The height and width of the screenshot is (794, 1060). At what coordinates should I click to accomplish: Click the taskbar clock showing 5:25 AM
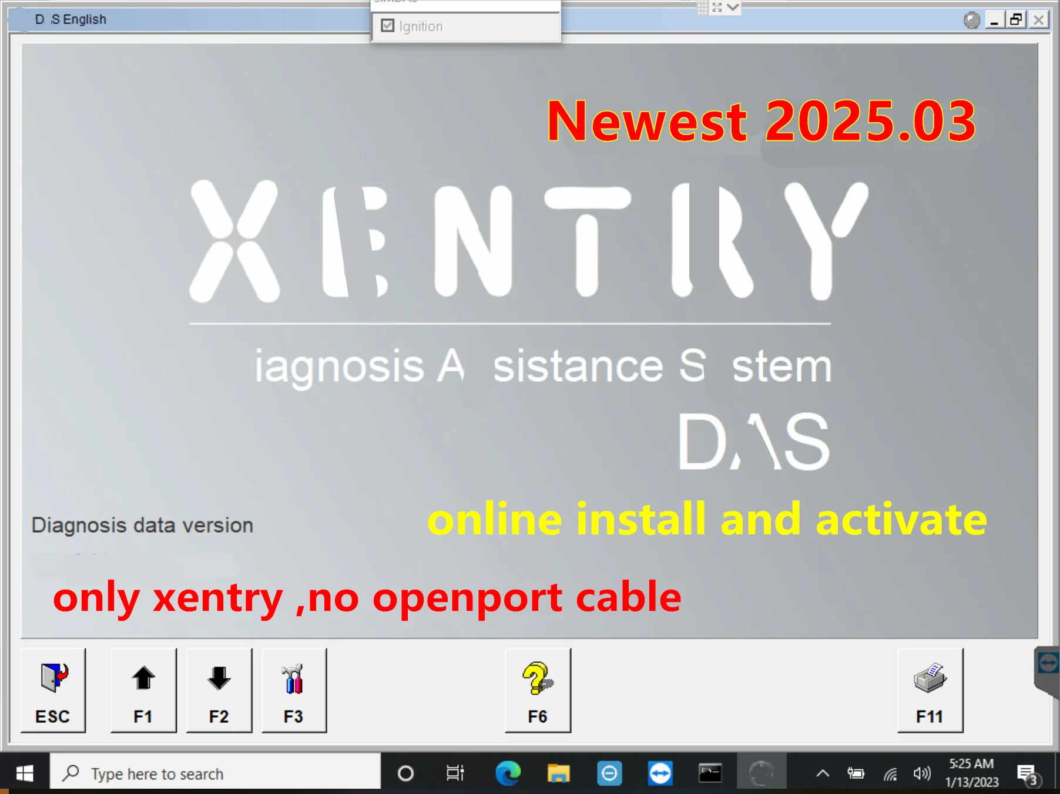click(972, 773)
